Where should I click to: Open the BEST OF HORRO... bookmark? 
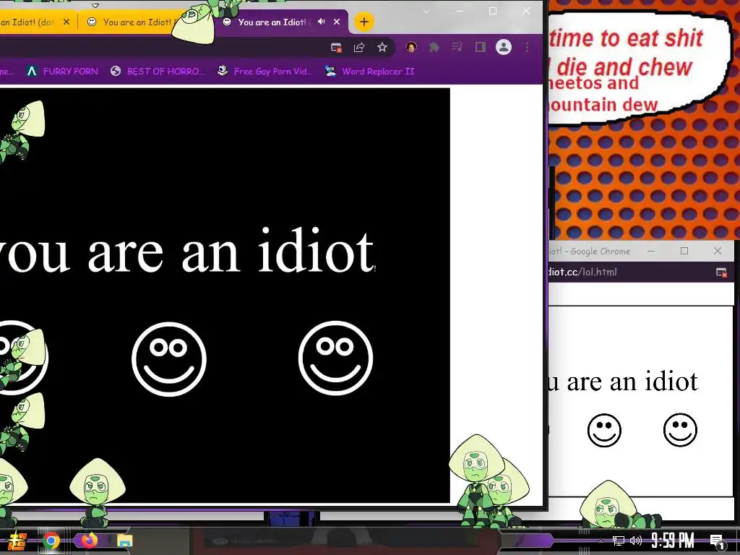[158, 72]
